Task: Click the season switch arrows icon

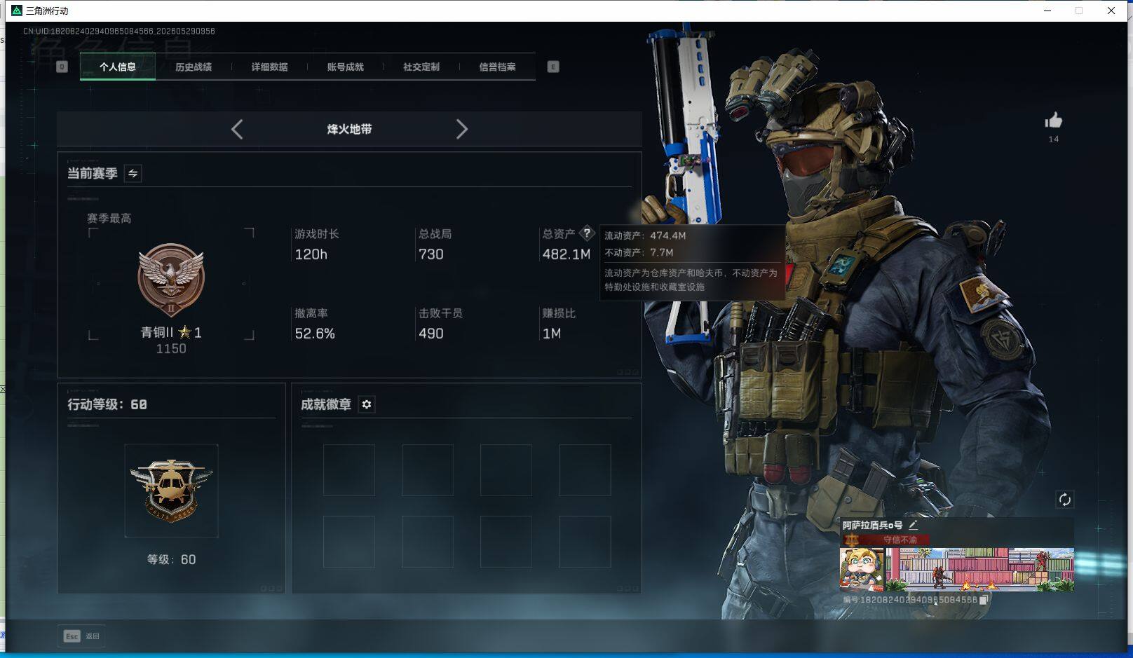Action: [x=133, y=173]
